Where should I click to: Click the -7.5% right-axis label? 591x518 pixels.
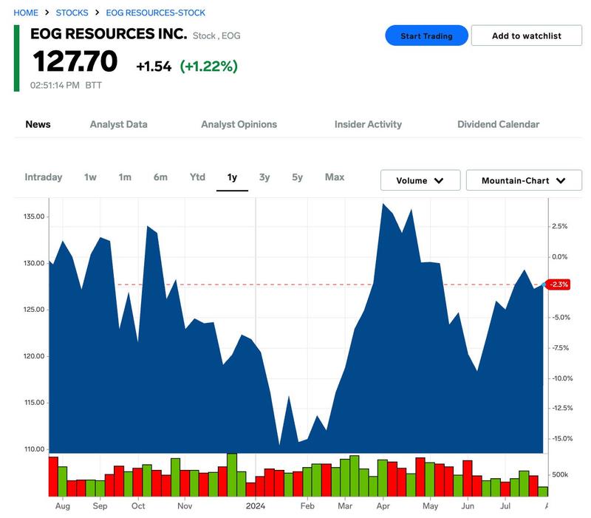(561, 348)
